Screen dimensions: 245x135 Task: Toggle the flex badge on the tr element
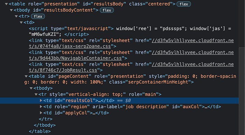(x=38, y=16)
